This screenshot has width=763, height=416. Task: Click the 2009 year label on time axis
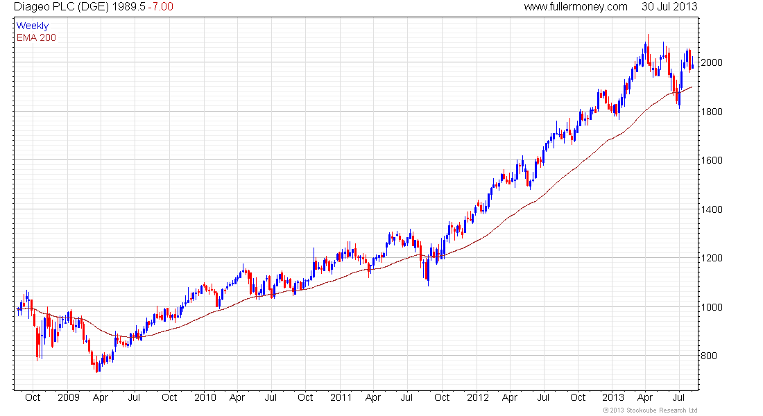click(69, 397)
